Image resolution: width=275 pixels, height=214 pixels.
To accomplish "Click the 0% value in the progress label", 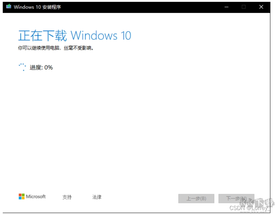I will coord(49,68).
